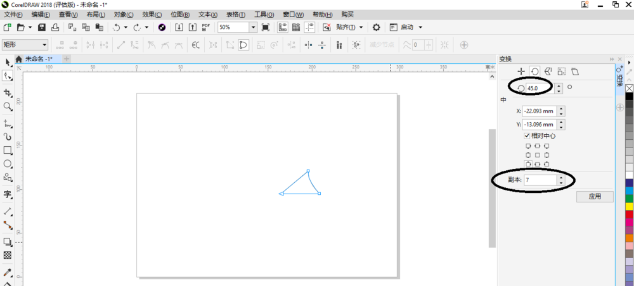Expand the Undo history dropdown arrow
Screen dimensions: 634x286
(126, 27)
